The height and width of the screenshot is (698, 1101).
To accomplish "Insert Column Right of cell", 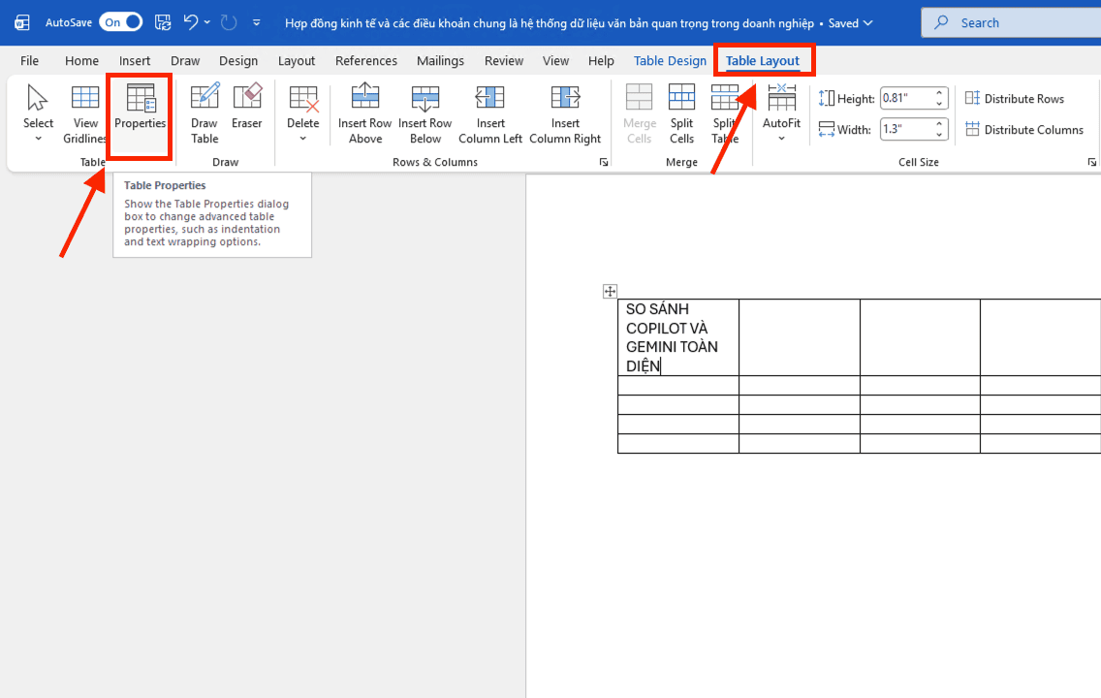I will 565,113.
